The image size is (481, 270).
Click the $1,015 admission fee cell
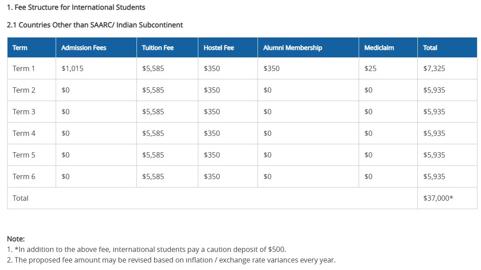click(72, 68)
